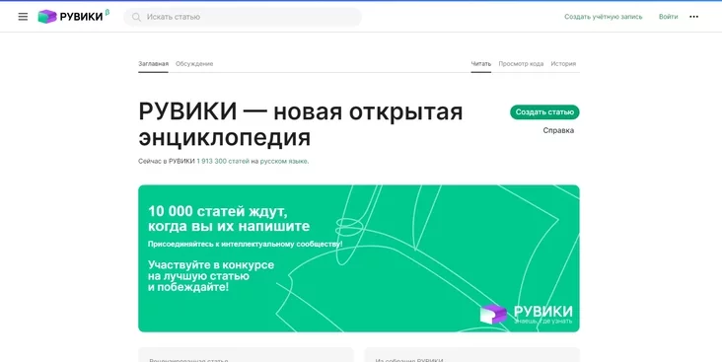Click «Создать учётную запись» link
Image resolution: width=722 pixels, height=362 pixels.
pyautogui.click(x=604, y=17)
